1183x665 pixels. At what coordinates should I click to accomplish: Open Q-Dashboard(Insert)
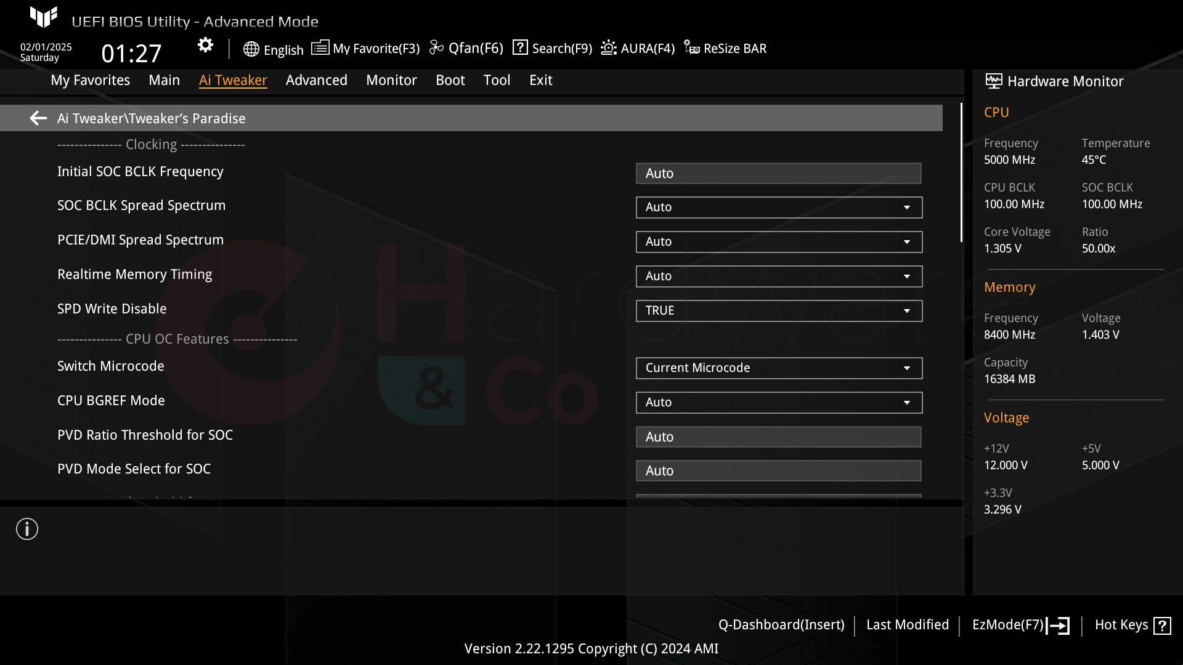(781, 624)
